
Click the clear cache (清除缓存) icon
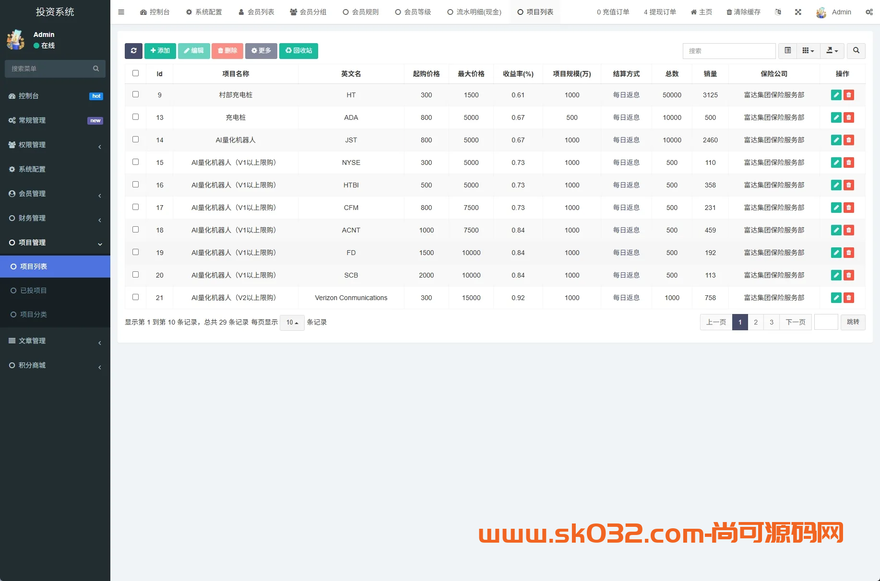743,12
